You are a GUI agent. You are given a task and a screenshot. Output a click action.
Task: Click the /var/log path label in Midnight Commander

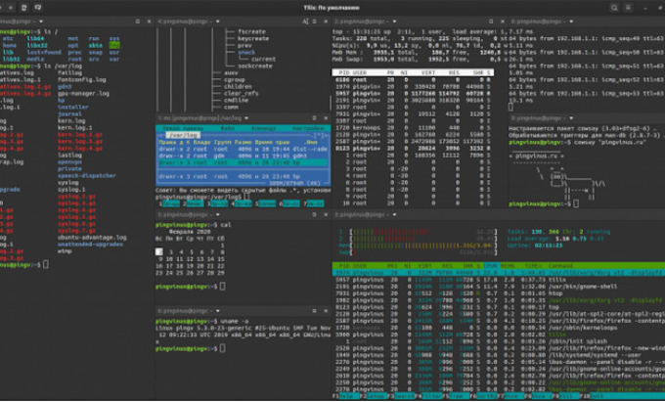tap(183, 135)
